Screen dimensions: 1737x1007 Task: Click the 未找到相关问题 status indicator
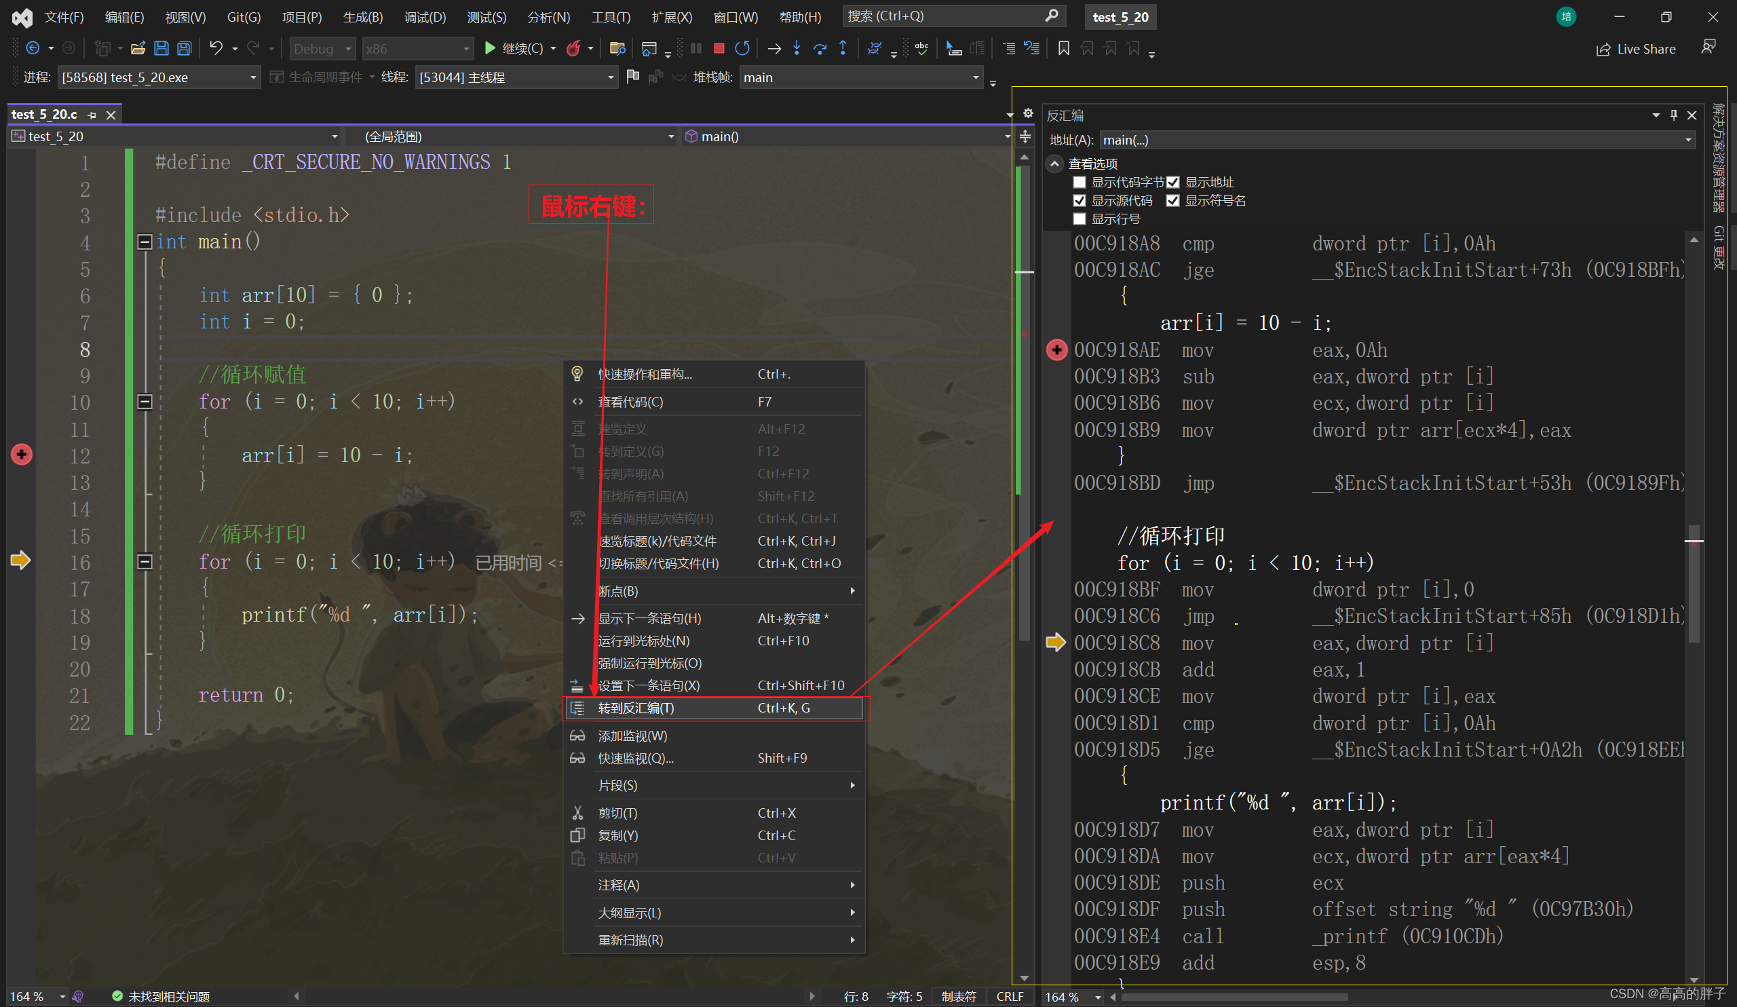(x=161, y=997)
